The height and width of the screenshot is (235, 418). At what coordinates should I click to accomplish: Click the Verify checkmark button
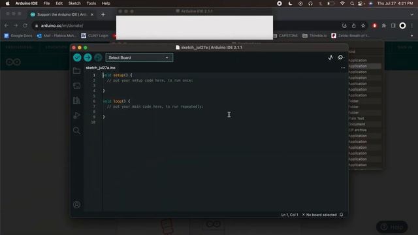point(77,57)
